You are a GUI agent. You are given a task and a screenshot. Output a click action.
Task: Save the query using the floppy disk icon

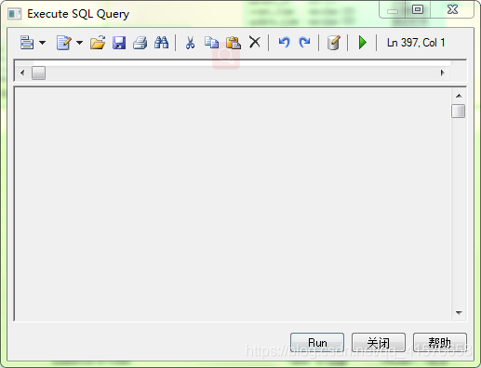point(119,43)
